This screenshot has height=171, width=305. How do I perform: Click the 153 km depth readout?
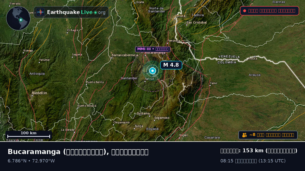(x=259, y=151)
